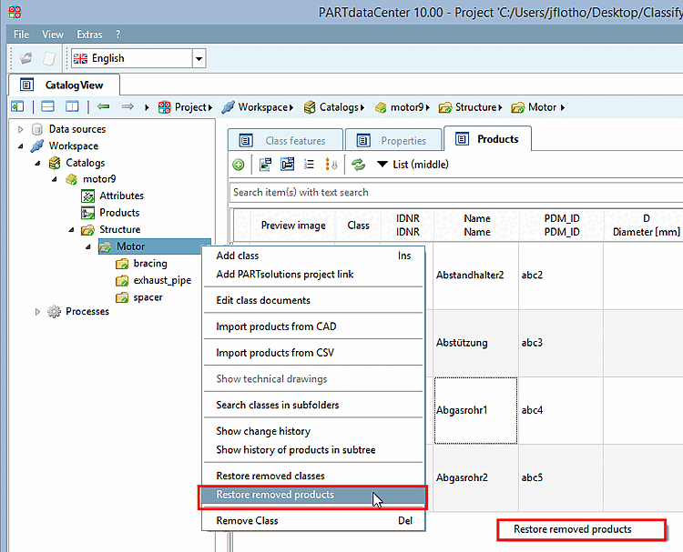Expand the Data sources tree node
This screenshot has width=683, height=552.
coord(21,129)
